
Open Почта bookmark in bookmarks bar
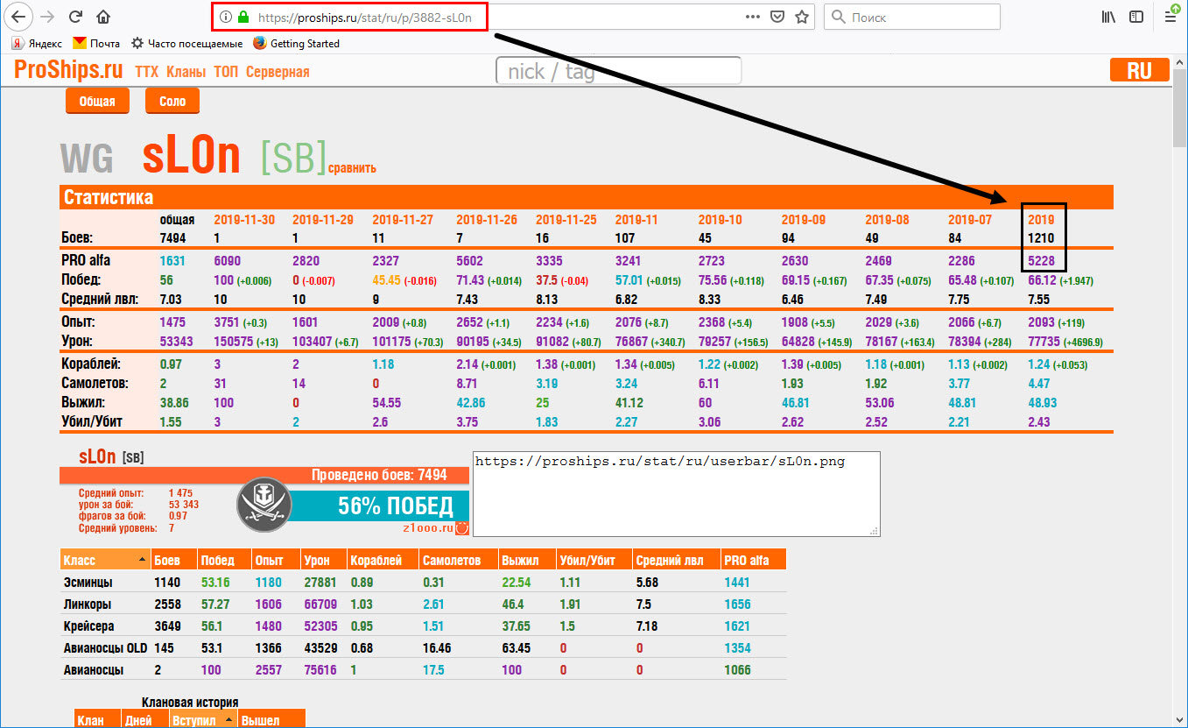click(x=96, y=43)
